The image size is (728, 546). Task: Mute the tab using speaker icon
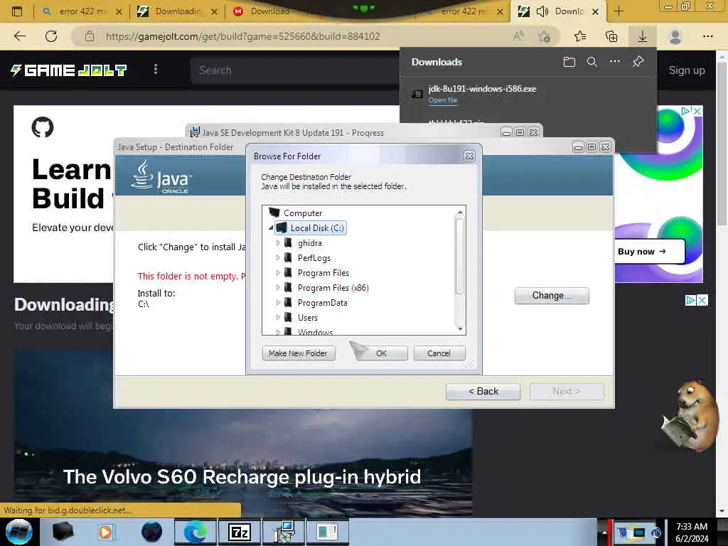(x=542, y=11)
